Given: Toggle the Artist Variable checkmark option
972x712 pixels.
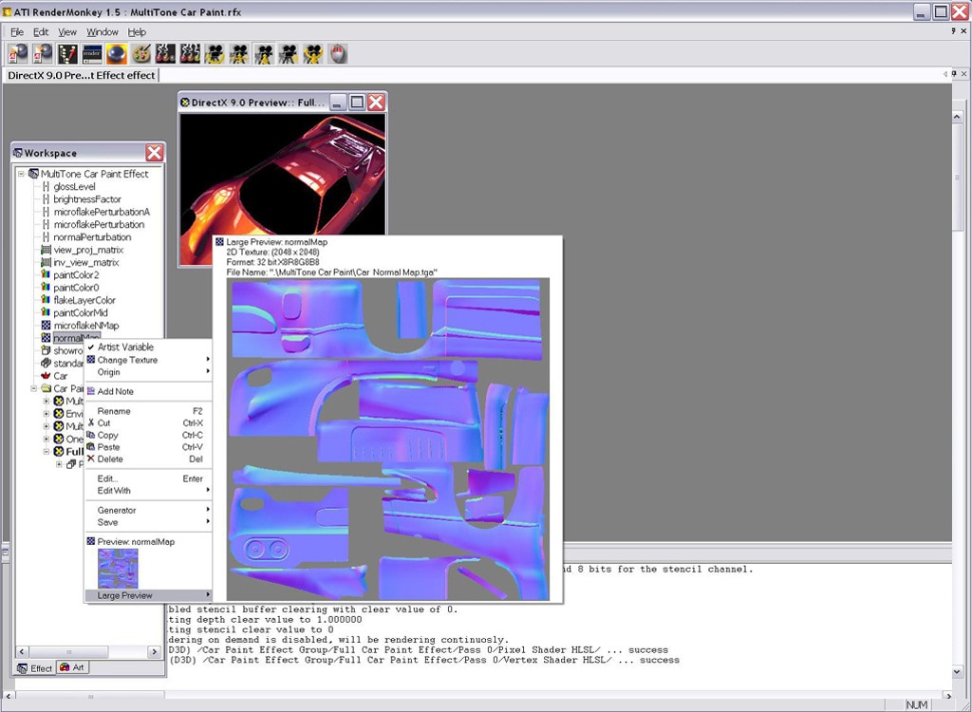Looking at the screenshot, I should [124, 347].
